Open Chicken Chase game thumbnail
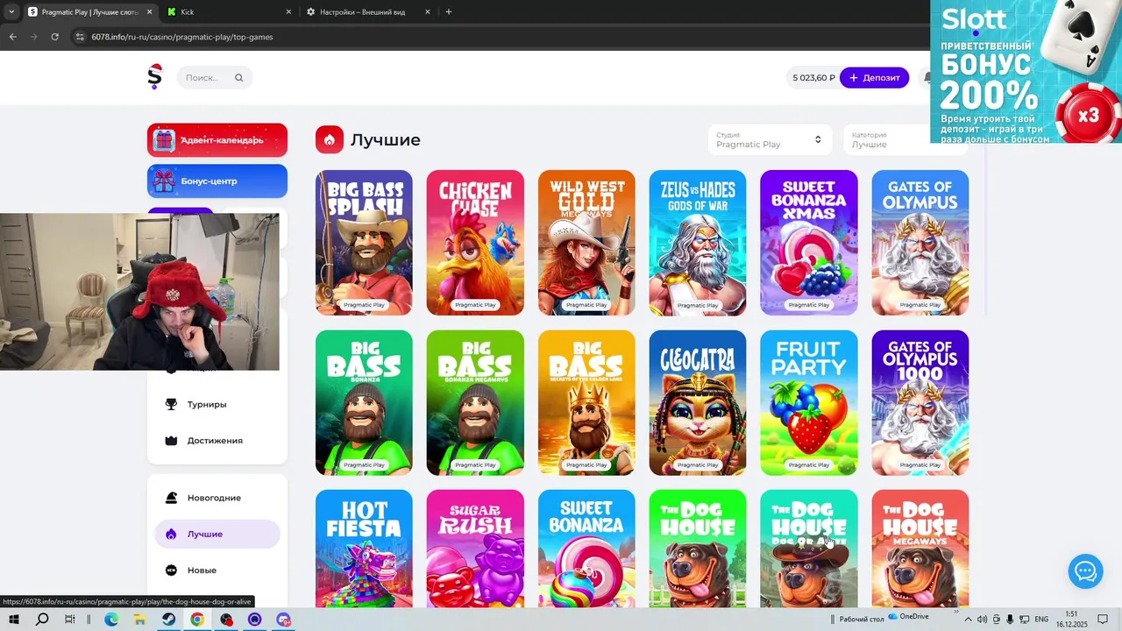Image resolution: width=1122 pixels, height=631 pixels. 475,243
